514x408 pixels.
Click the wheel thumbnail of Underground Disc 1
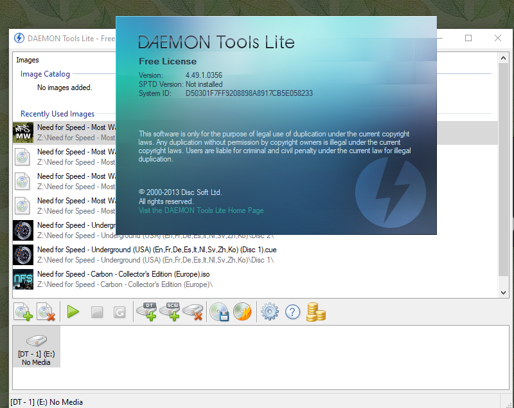point(23,255)
